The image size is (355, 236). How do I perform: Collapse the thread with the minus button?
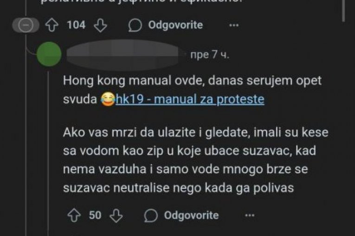(x=26, y=25)
